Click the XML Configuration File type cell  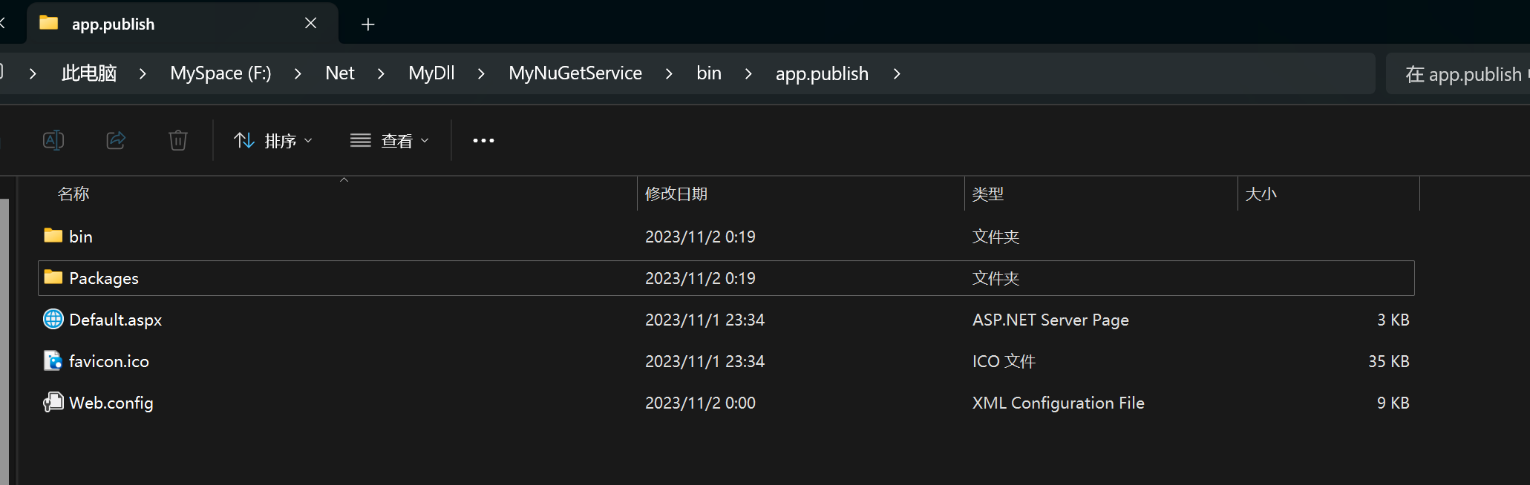[x=1058, y=403]
